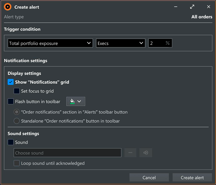Screen dimensions: 216x185
Task: Click the Choose sound input field
Action: point(68,153)
